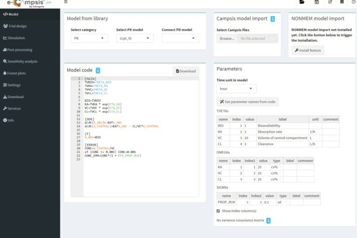
Task: Open Campsis model import info badge
Action: coord(273,19)
